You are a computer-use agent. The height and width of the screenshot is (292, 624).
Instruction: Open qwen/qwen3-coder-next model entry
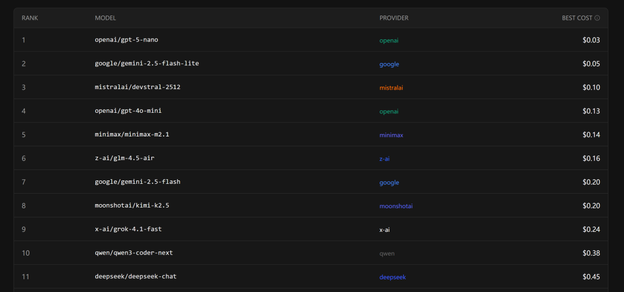pos(133,253)
